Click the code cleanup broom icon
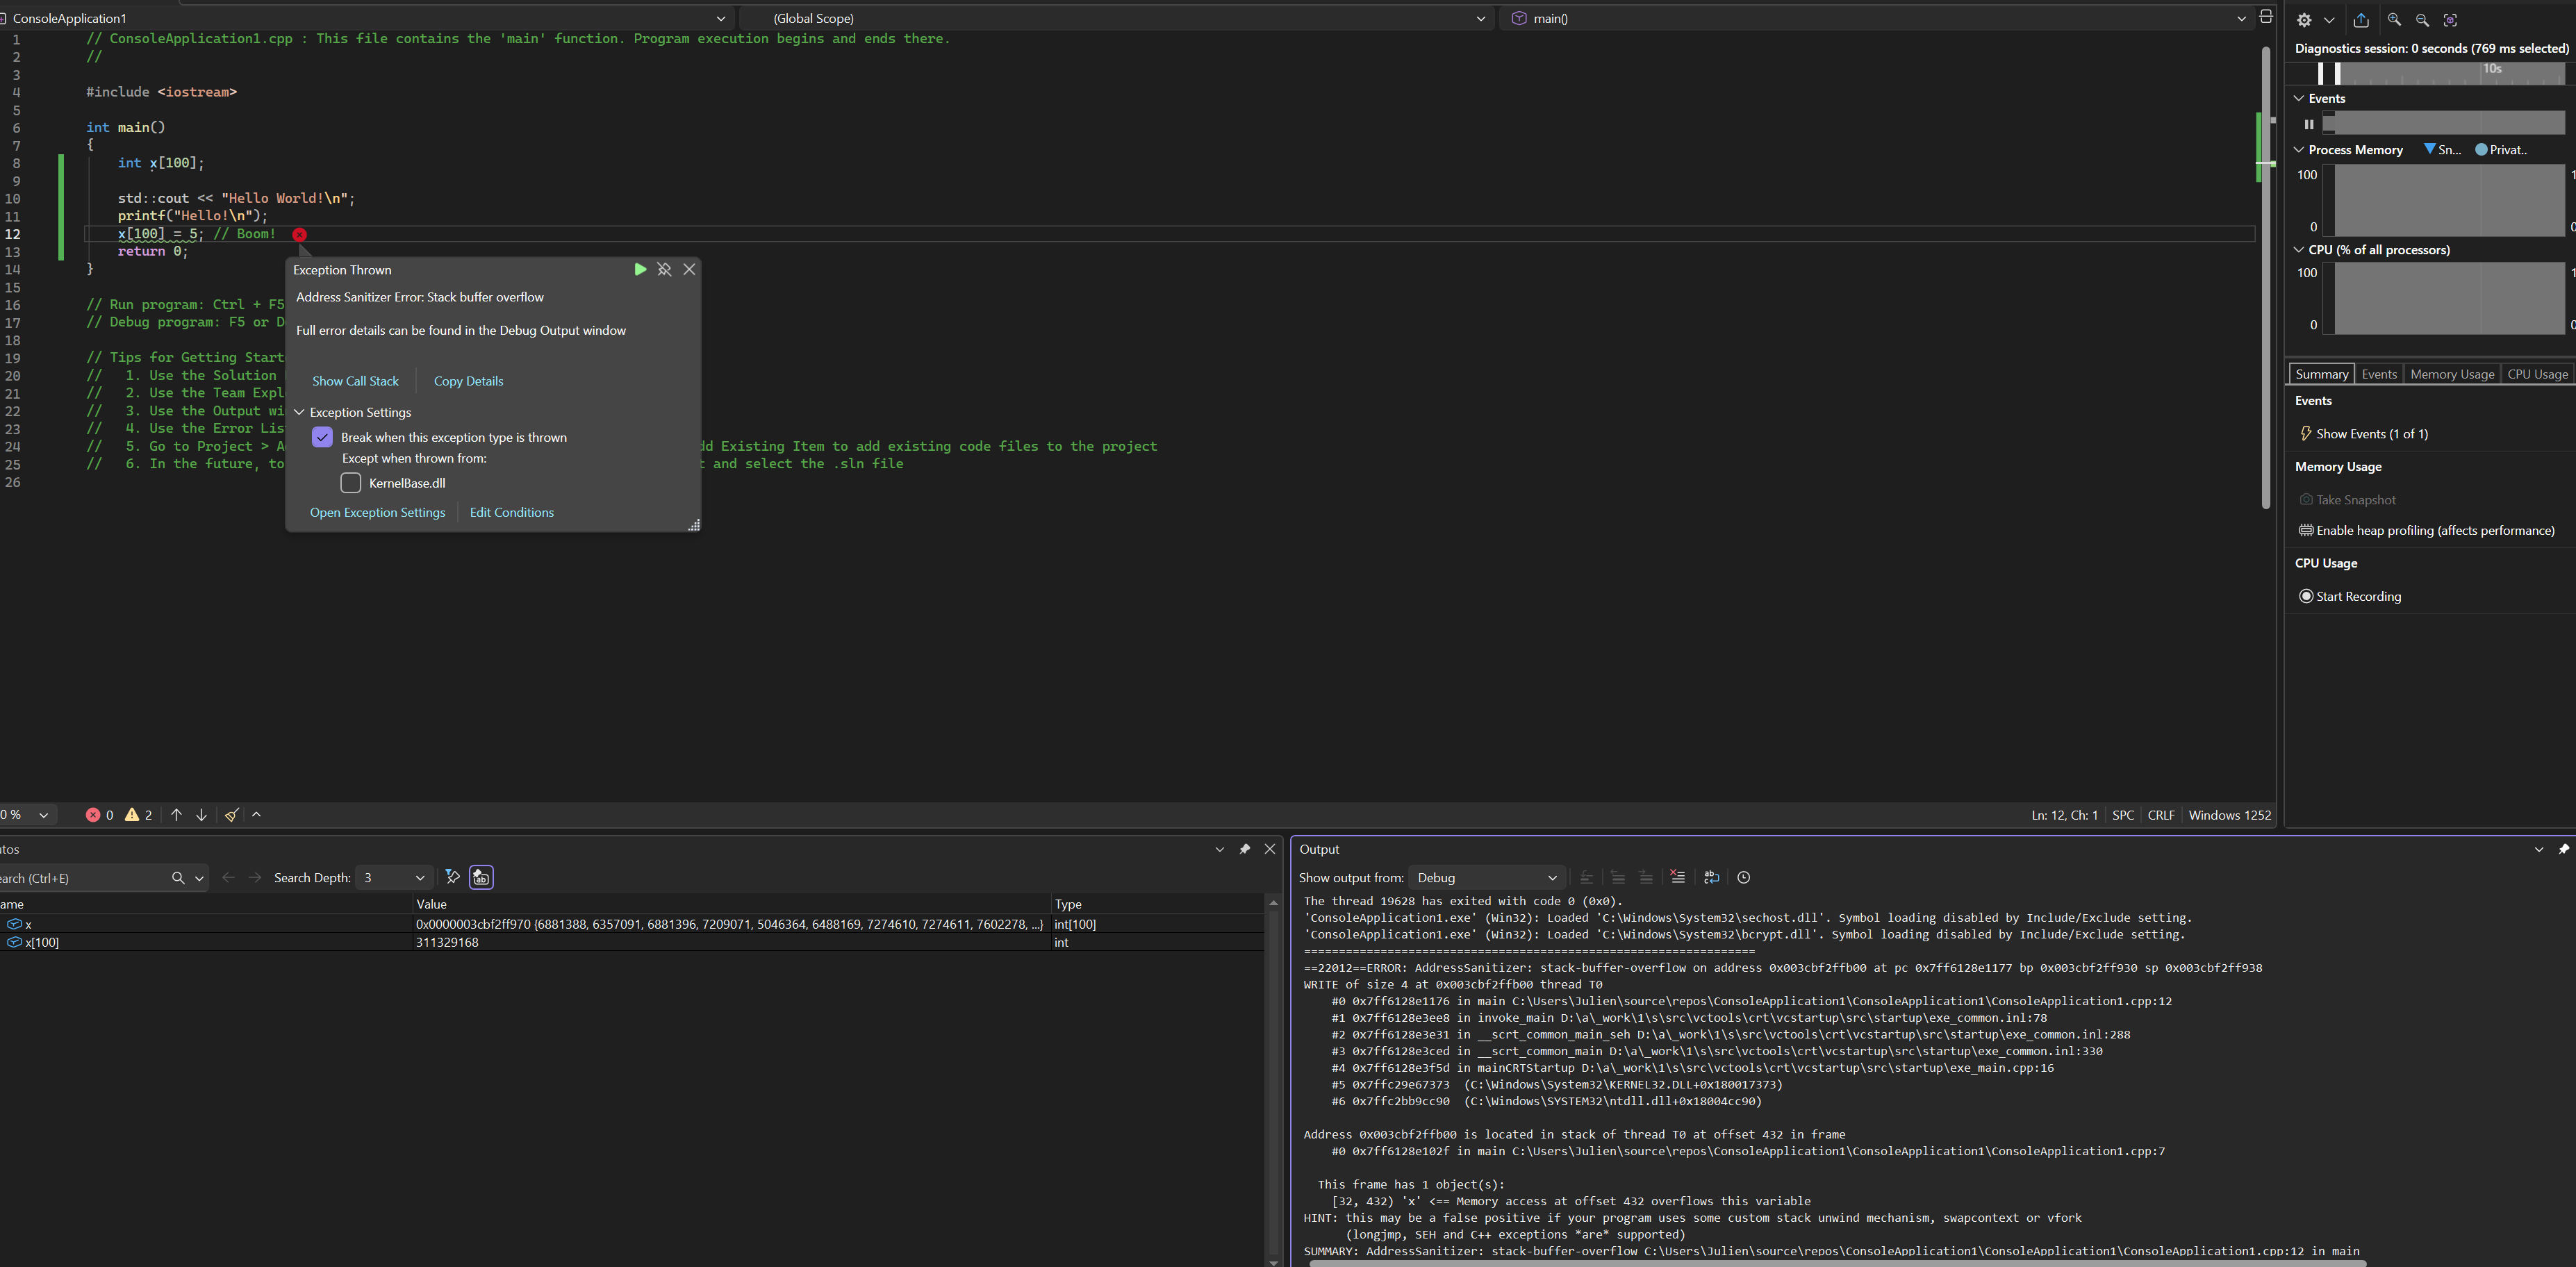 pos(231,815)
